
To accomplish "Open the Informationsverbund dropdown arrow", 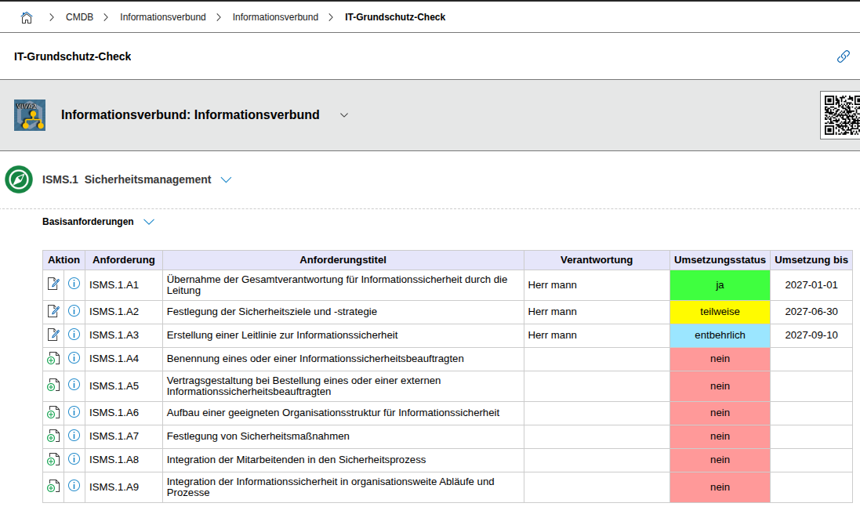I will tap(343, 114).
